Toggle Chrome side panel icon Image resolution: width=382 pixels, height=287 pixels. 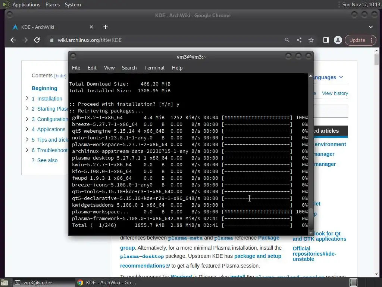(326, 40)
